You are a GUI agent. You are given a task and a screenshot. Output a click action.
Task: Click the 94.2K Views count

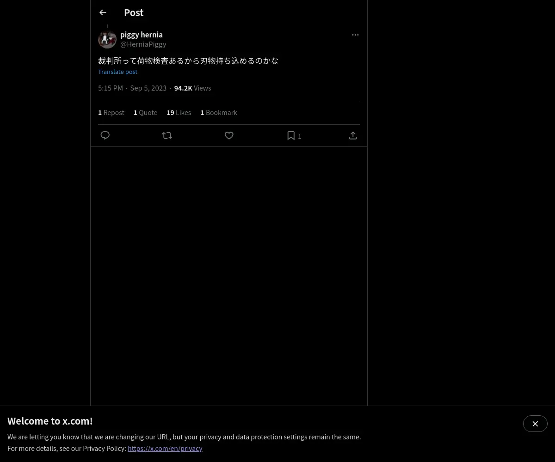192,88
